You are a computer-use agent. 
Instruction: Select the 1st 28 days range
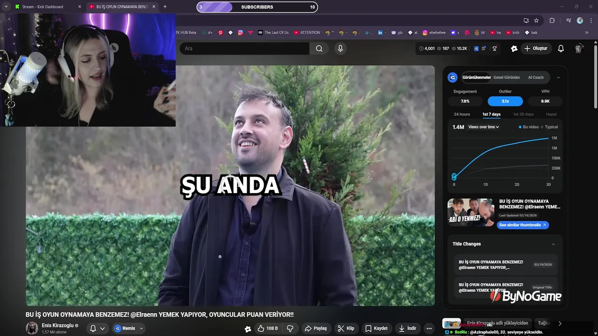tap(523, 114)
